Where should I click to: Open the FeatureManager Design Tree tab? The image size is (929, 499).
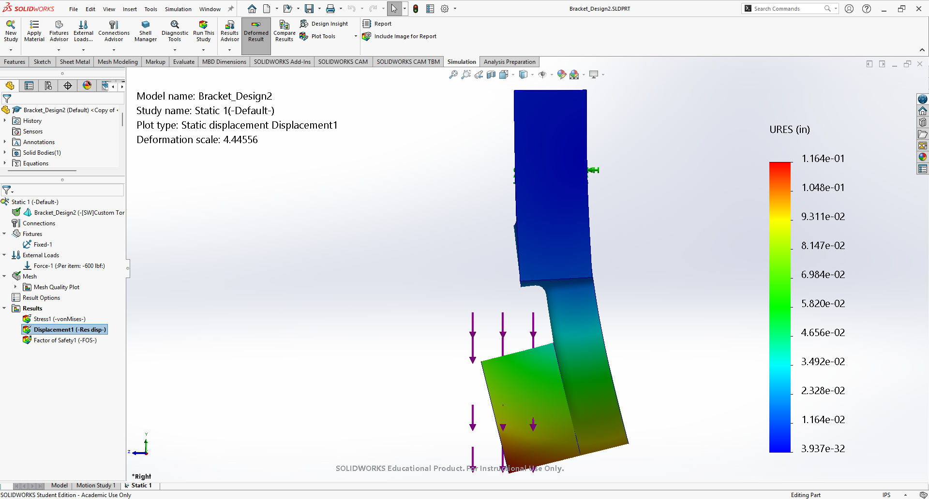tap(10, 86)
